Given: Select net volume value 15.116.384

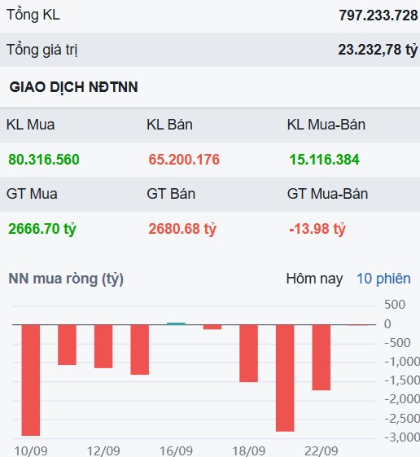Looking at the screenshot, I should click(325, 160).
